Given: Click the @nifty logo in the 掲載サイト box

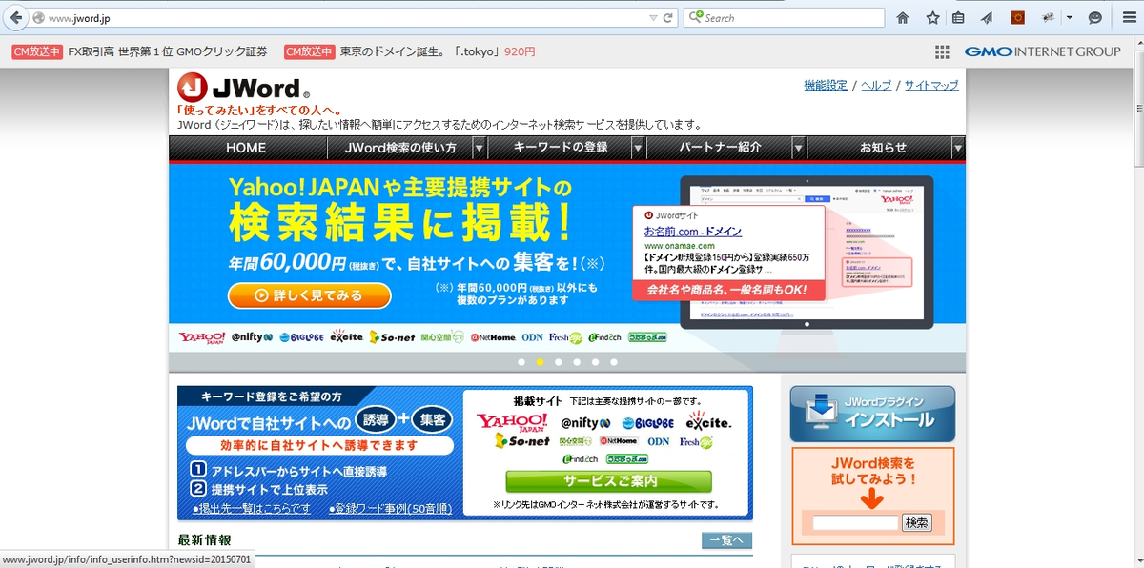Looking at the screenshot, I should pos(585,423).
